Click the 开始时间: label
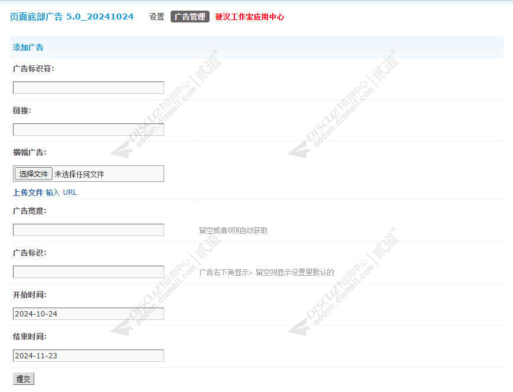 tap(30, 295)
